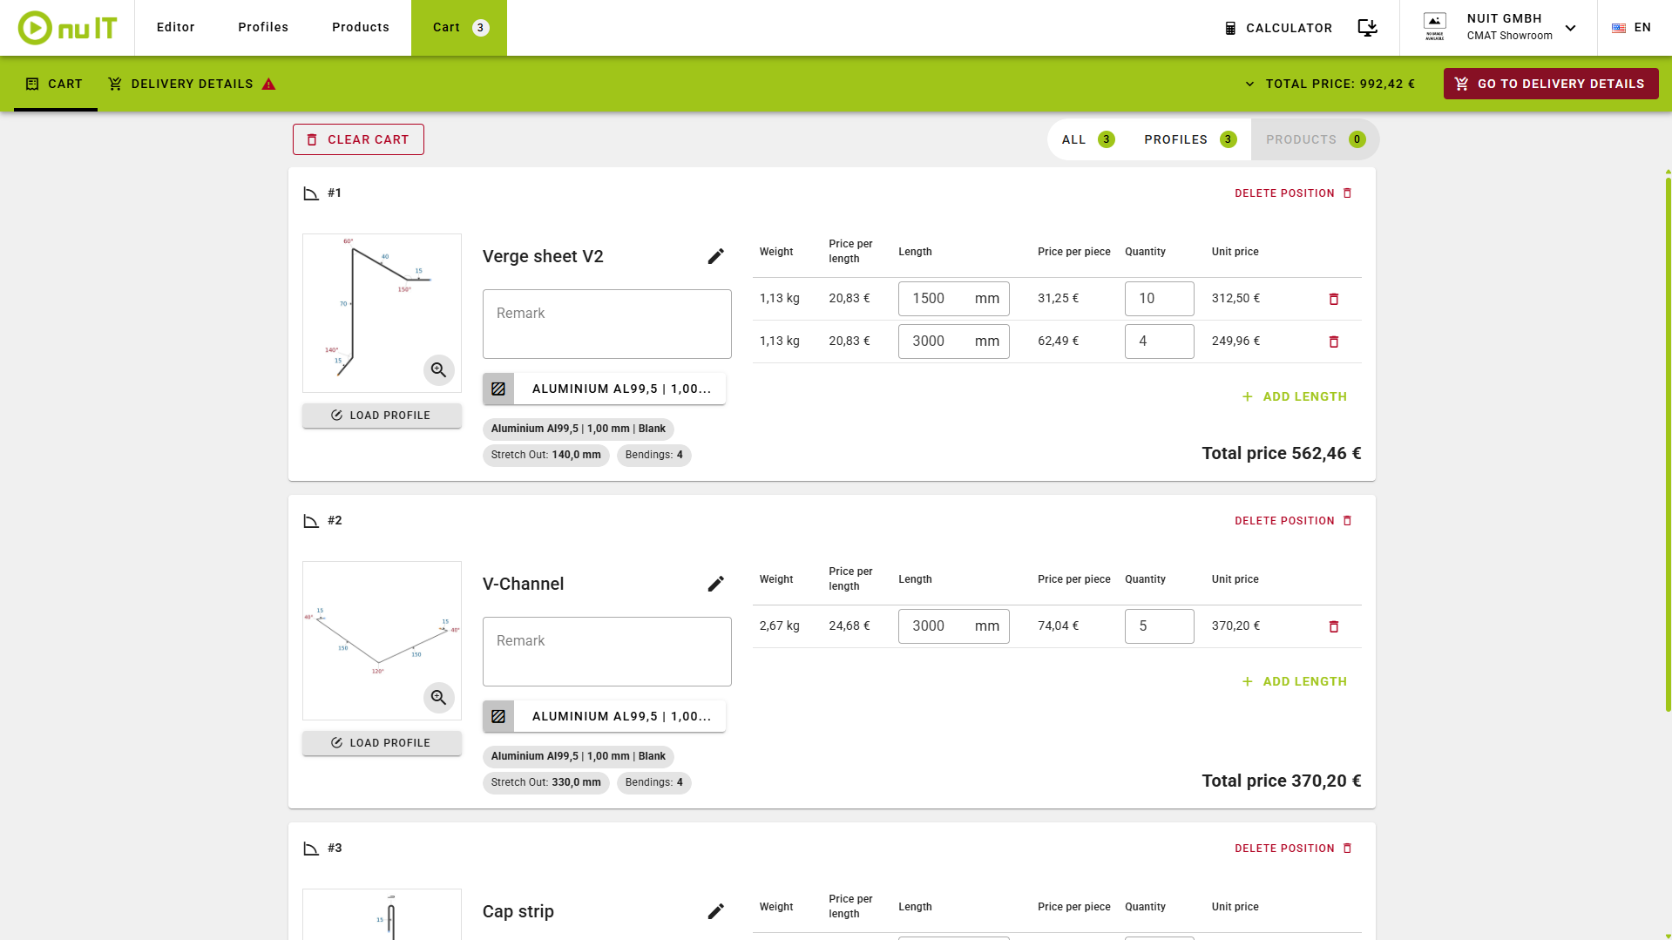This screenshot has height=940, width=1672.
Task: Click the hatched material icon of Verge sheet V2
Action: tap(498, 389)
